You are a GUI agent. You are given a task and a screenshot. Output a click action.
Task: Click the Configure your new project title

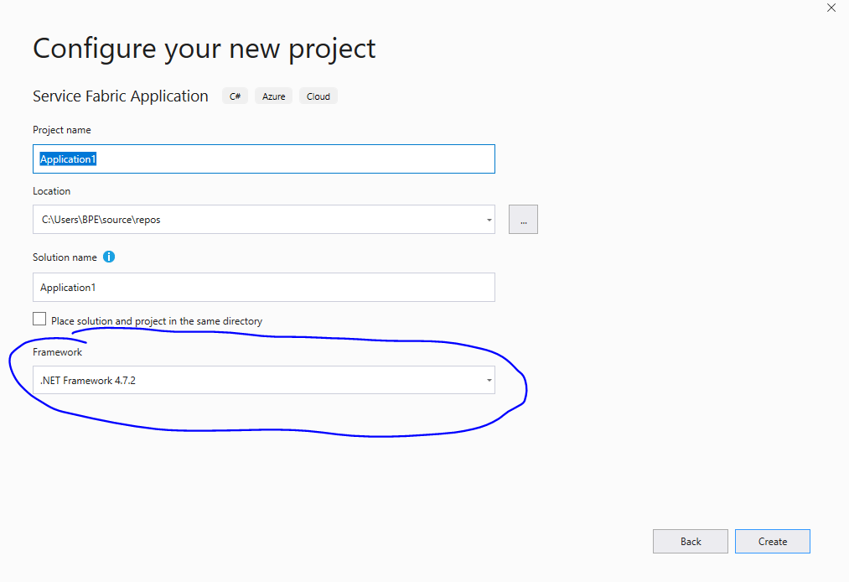tap(203, 48)
